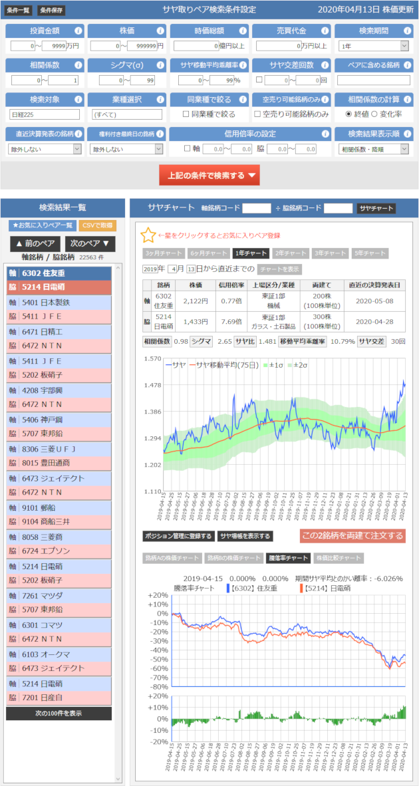Expand the 検索結果表示順 dropdown
419x786 pixels.
(374, 149)
